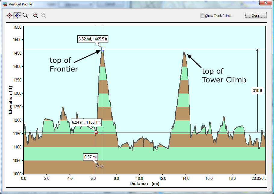Enable the Show Track Points checkbox
This screenshot has height=194, width=274.
click(x=203, y=16)
